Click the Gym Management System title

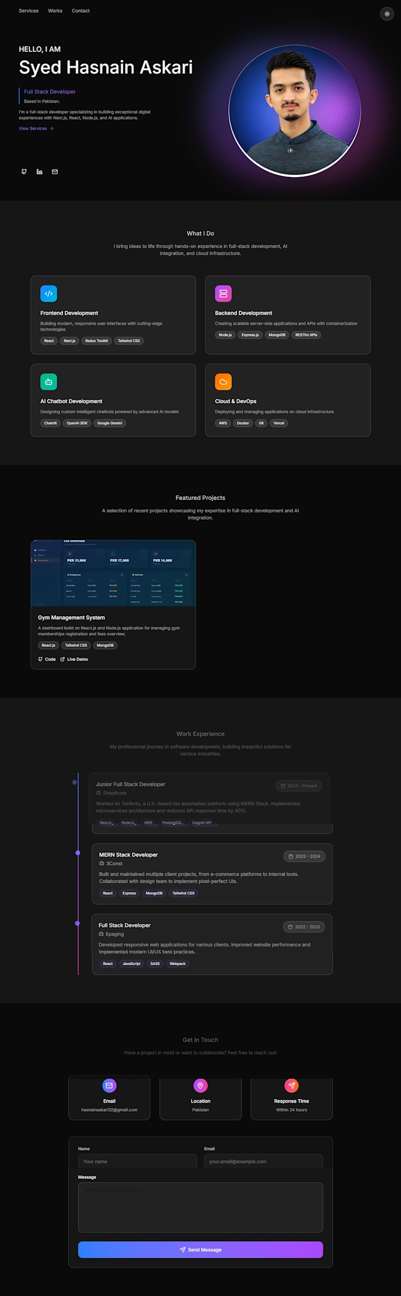[x=71, y=618]
